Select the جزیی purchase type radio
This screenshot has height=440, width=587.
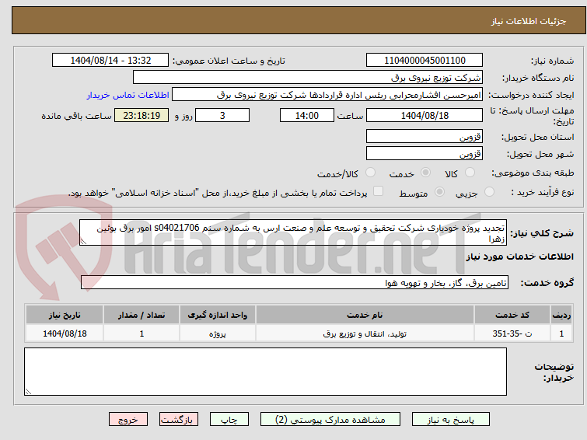click(489, 192)
